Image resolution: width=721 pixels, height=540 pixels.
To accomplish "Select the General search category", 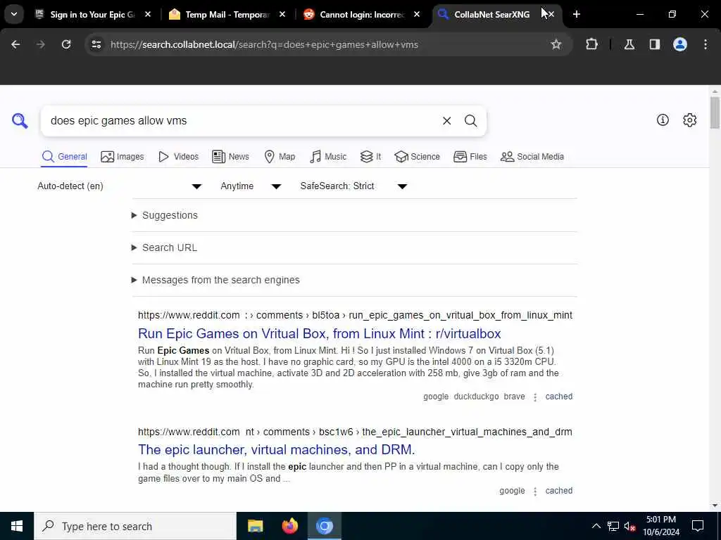I will click(x=64, y=157).
